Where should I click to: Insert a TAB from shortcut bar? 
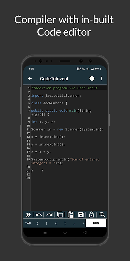(x=28, y=223)
